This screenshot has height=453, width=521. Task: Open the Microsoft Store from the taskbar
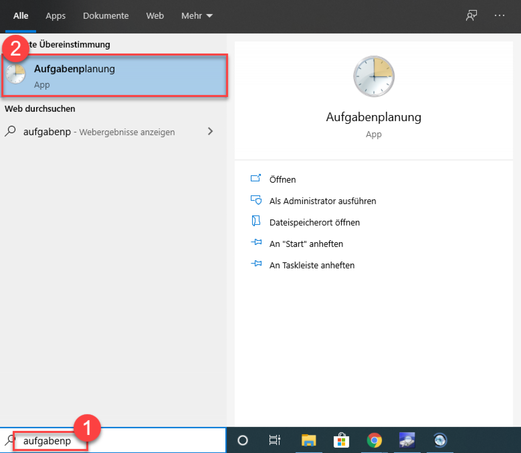pos(342,440)
